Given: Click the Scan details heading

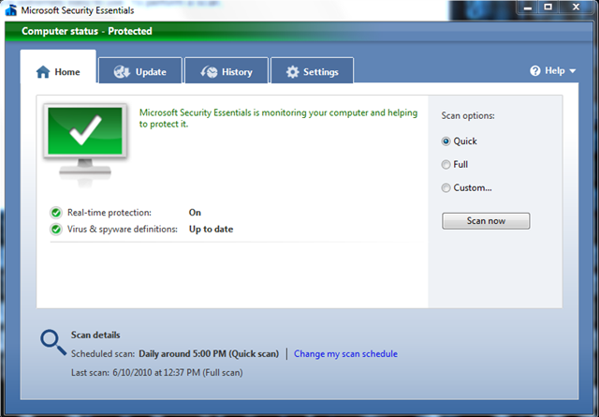Looking at the screenshot, I should pos(95,335).
